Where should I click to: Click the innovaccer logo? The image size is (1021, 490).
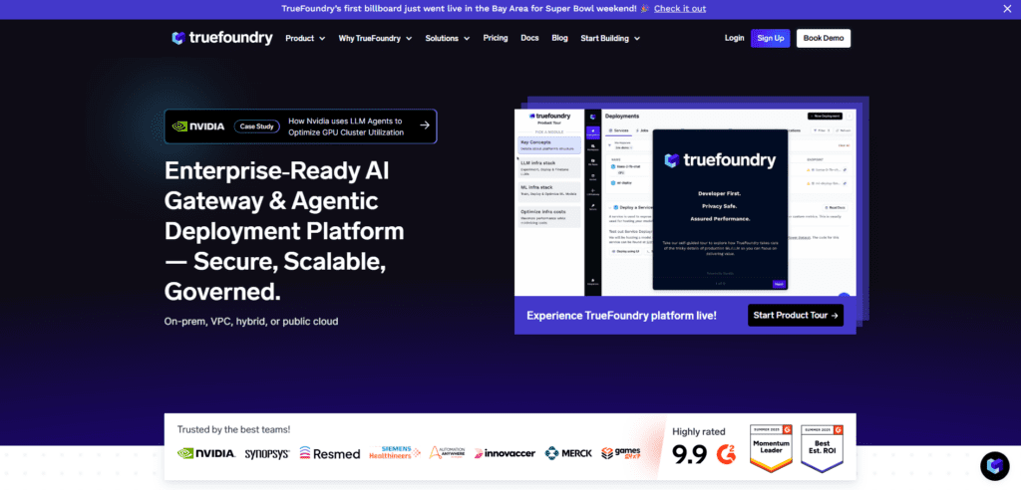click(505, 453)
